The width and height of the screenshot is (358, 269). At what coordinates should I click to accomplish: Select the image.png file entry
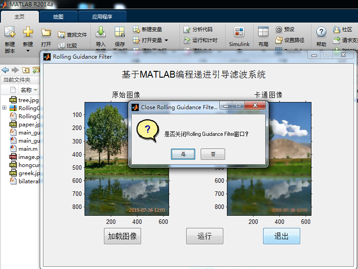[24, 157]
